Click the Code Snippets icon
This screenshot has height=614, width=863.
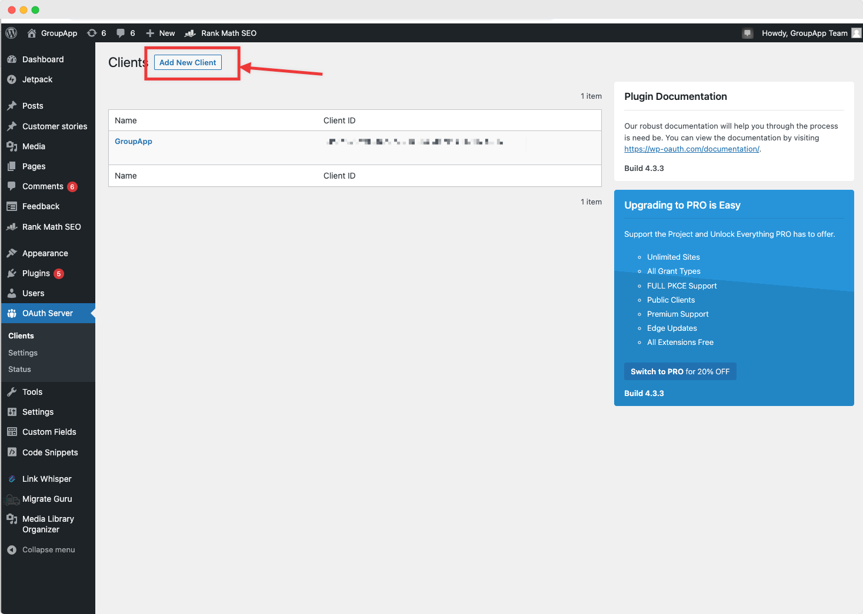(x=12, y=452)
